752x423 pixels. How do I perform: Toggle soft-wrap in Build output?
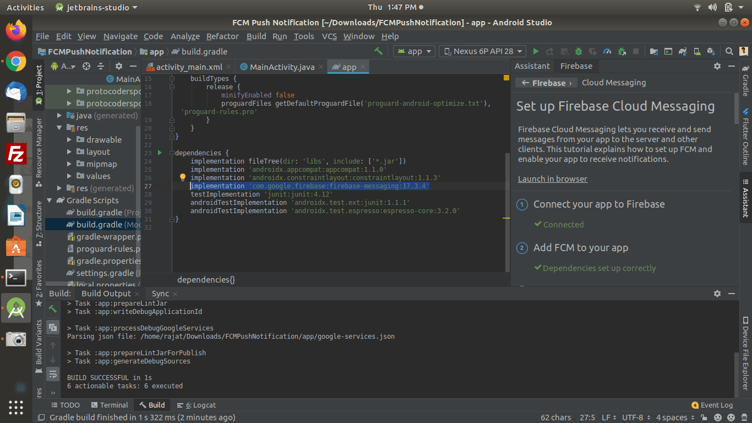[53, 374]
